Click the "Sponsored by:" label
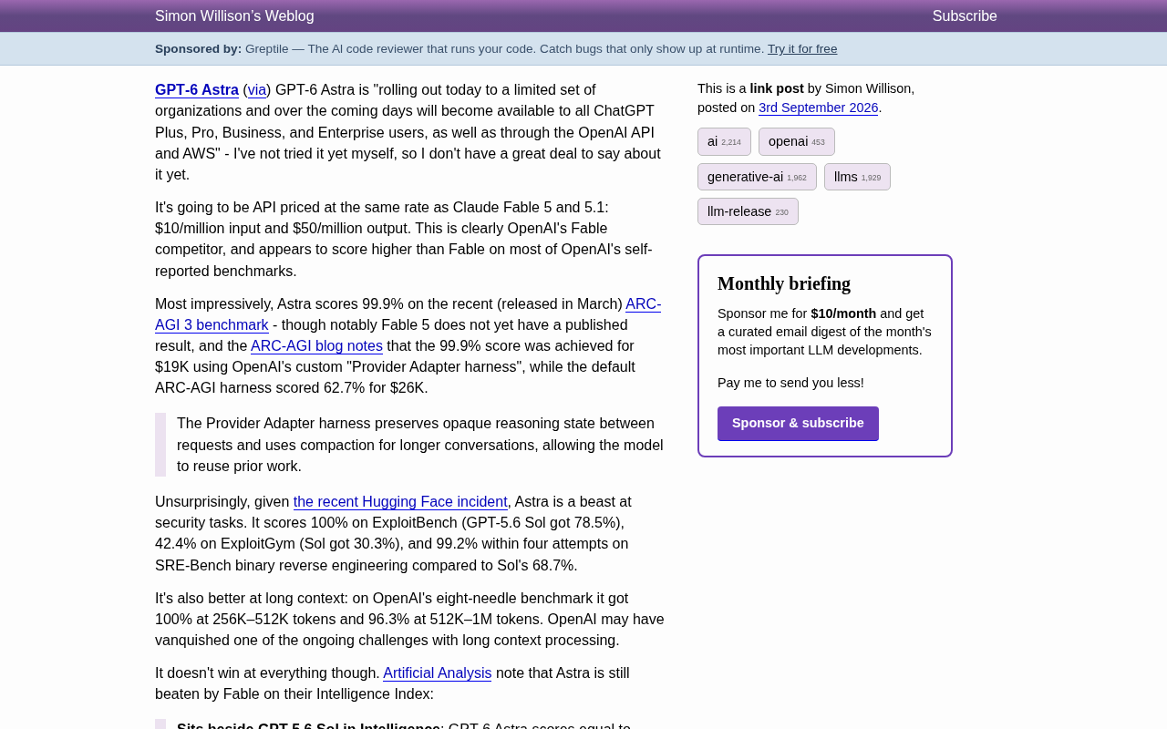 tap(199, 49)
